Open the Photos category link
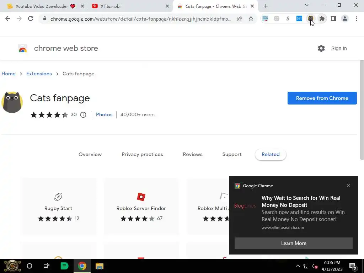 104,115
